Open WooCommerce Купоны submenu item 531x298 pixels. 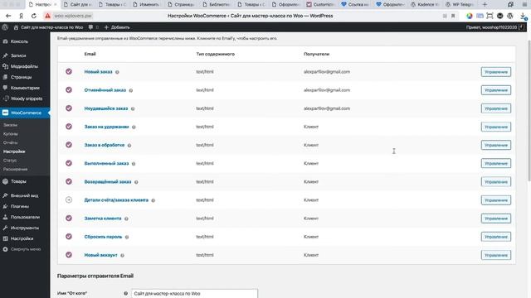coord(11,134)
